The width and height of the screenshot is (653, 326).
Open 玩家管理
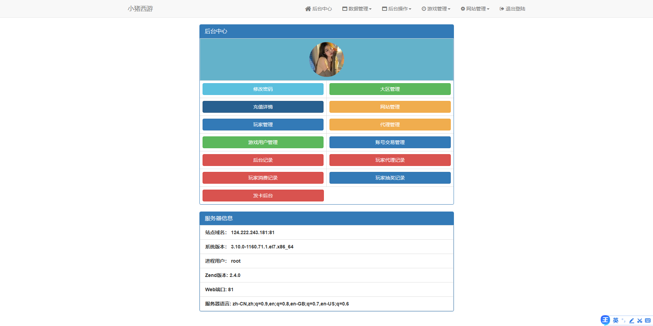tap(263, 125)
